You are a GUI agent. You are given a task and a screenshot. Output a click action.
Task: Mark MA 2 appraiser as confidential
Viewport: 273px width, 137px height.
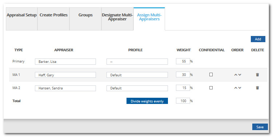[211, 88]
